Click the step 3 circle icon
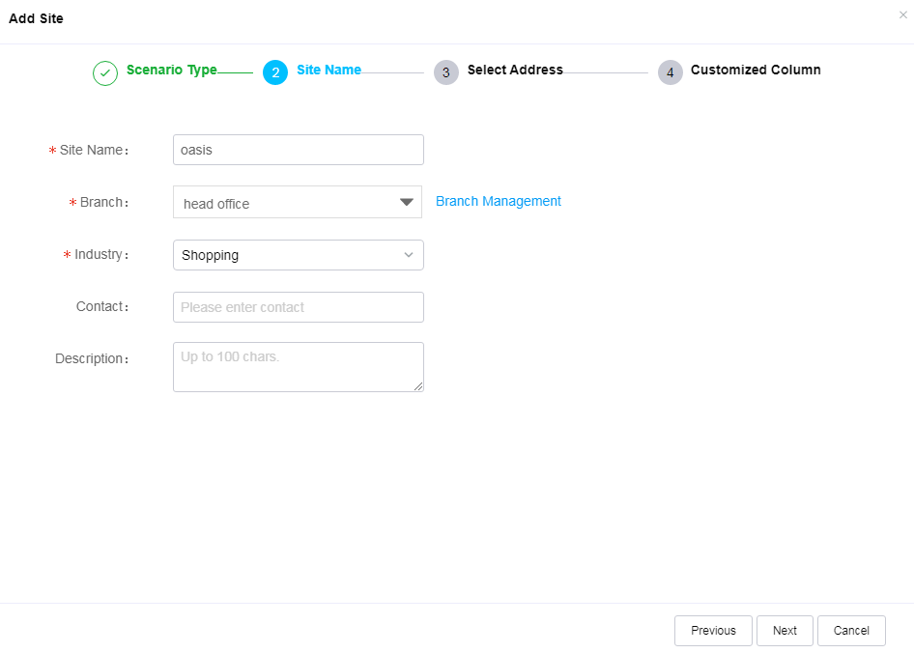 [446, 72]
